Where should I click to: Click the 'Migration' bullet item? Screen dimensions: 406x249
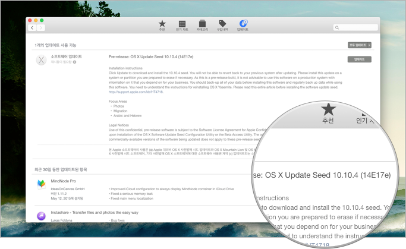pos(121,111)
